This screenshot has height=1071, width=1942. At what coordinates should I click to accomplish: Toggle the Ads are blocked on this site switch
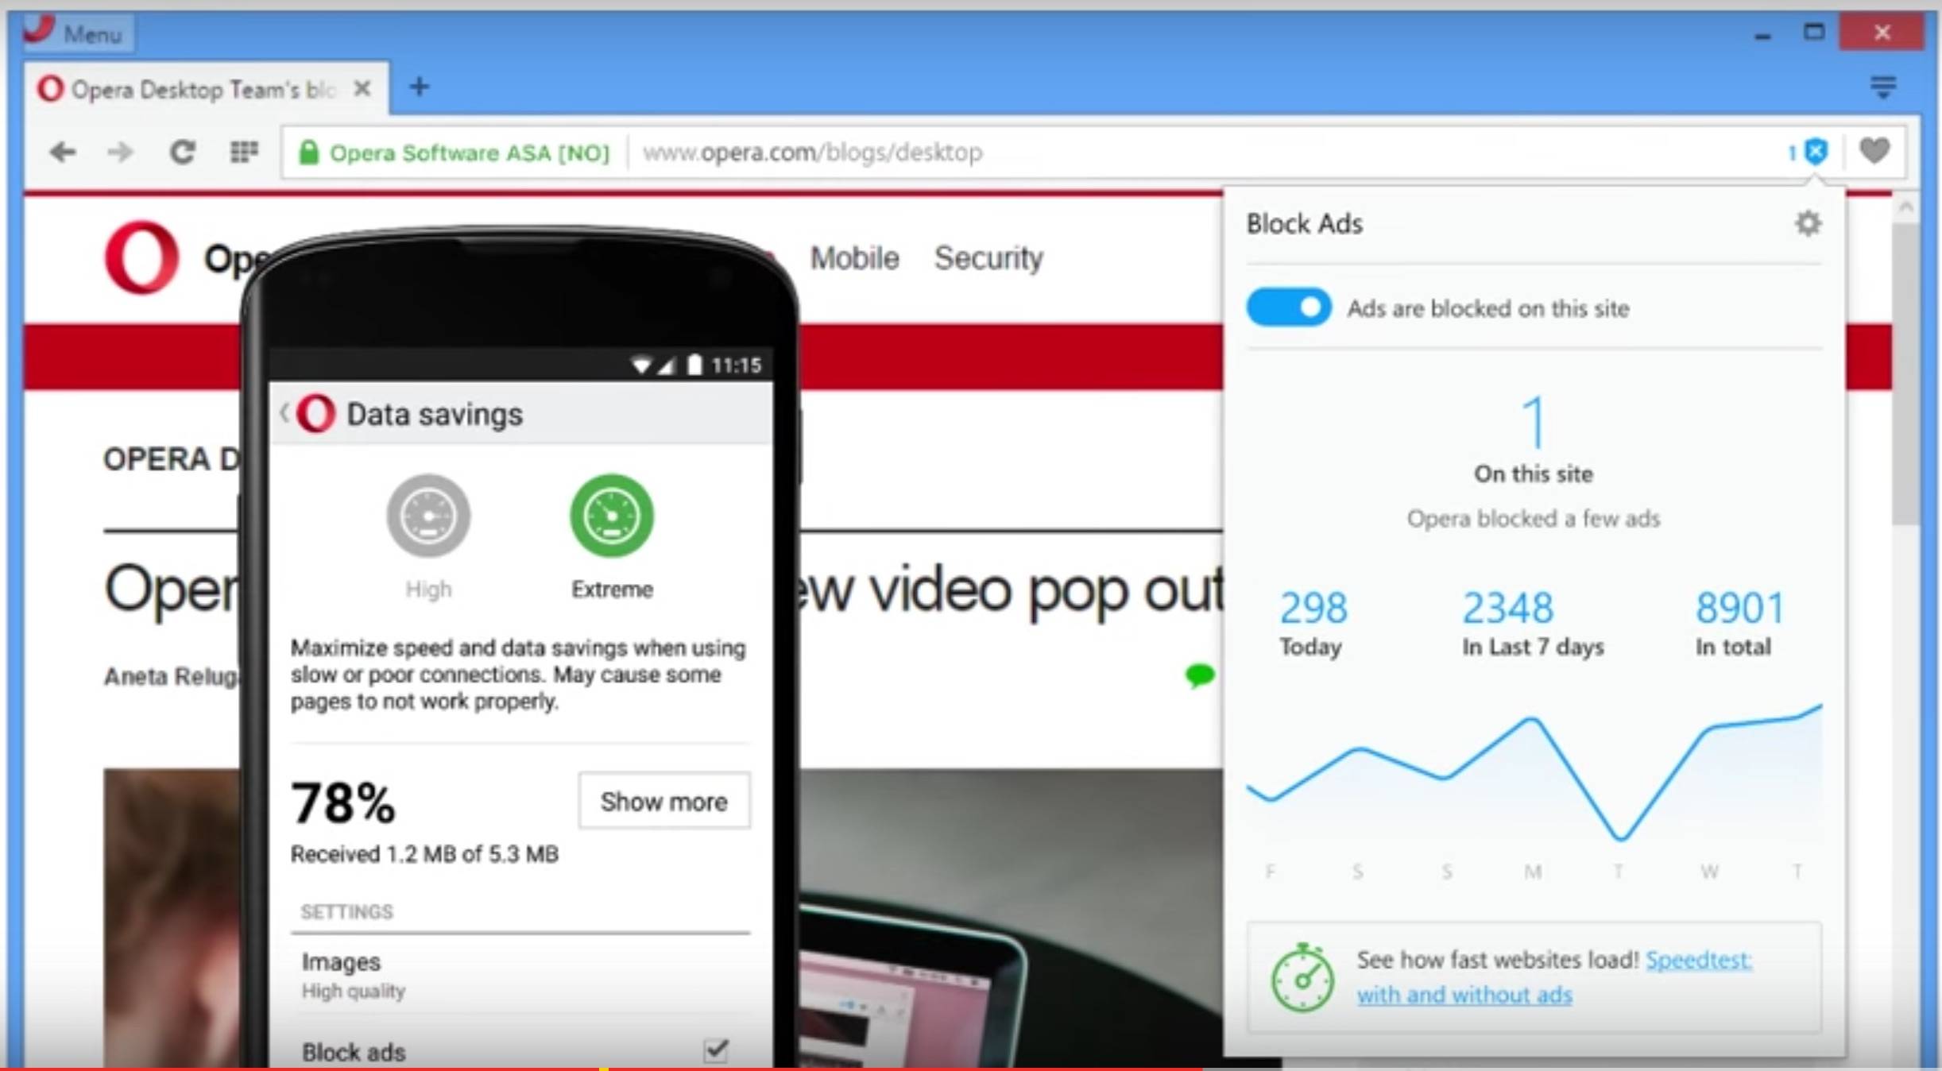coord(1288,307)
